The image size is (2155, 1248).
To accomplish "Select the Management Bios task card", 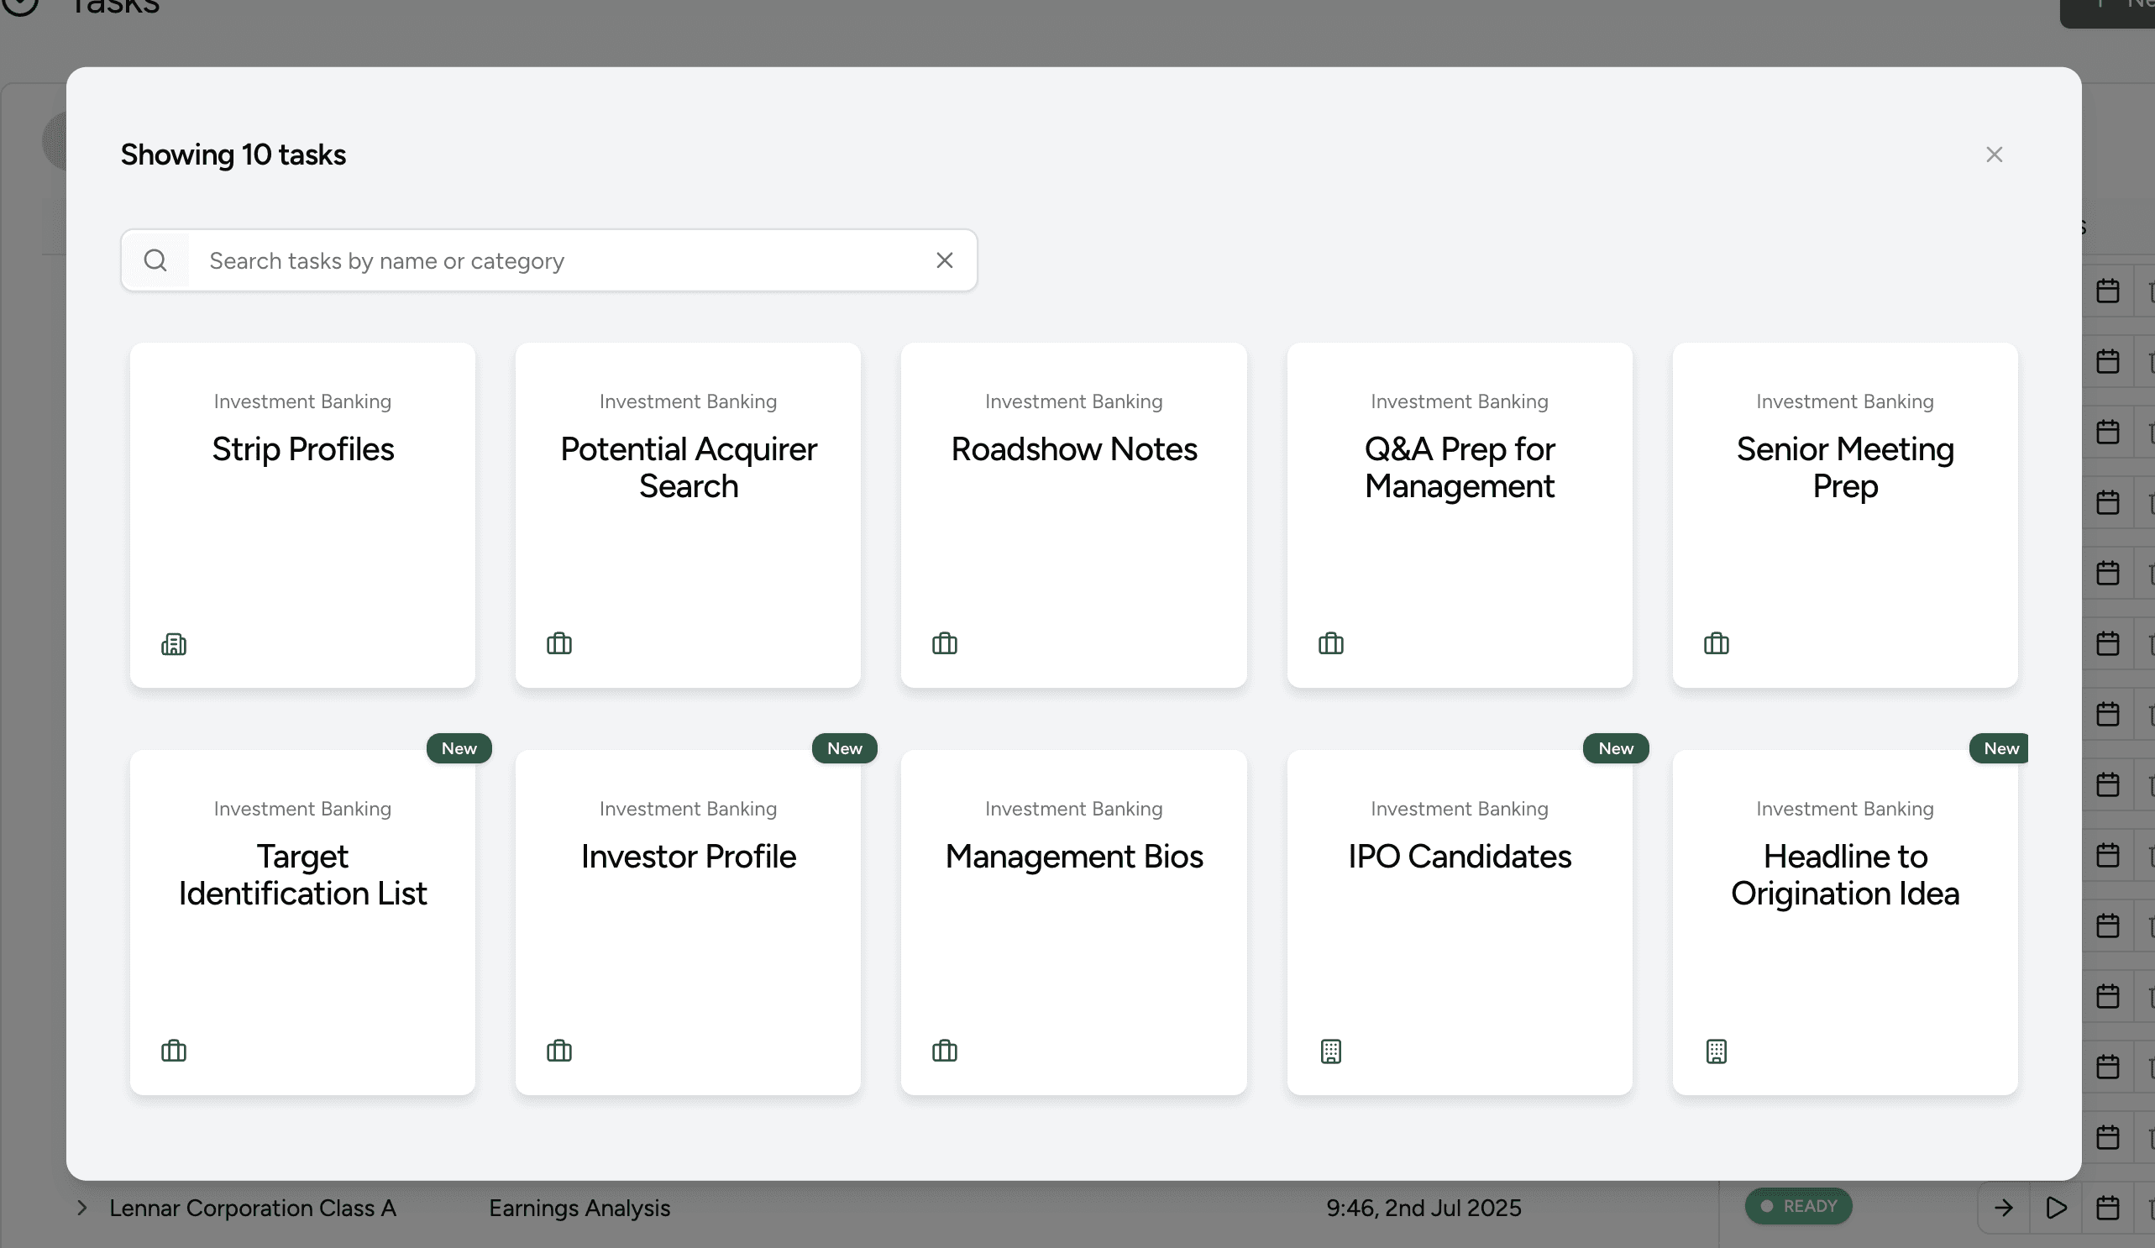I will [1073, 922].
